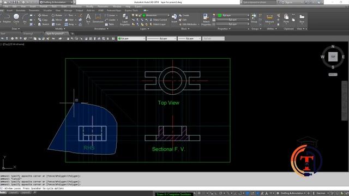Open lineweight ByLayer dropdown in Properties panel
The height and width of the screenshot is (196, 349).
tap(233, 20)
